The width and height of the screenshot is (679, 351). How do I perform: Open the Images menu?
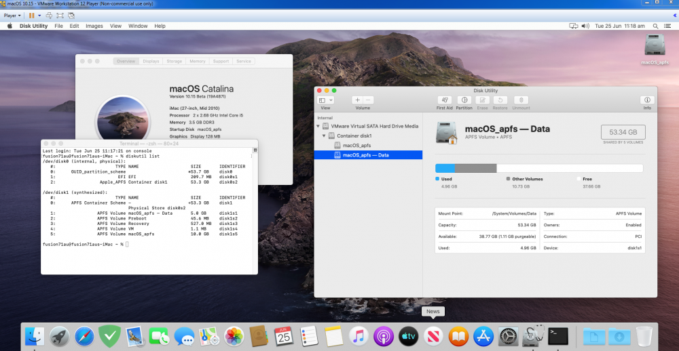point(94,26)
